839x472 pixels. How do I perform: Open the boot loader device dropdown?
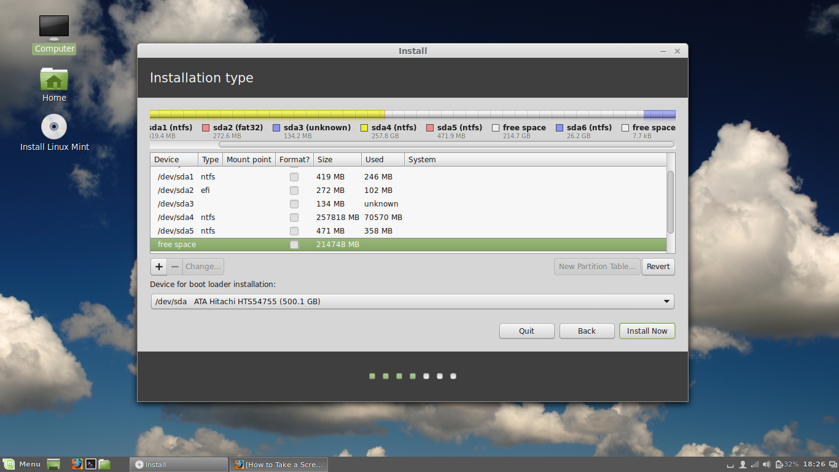point(412,302)
